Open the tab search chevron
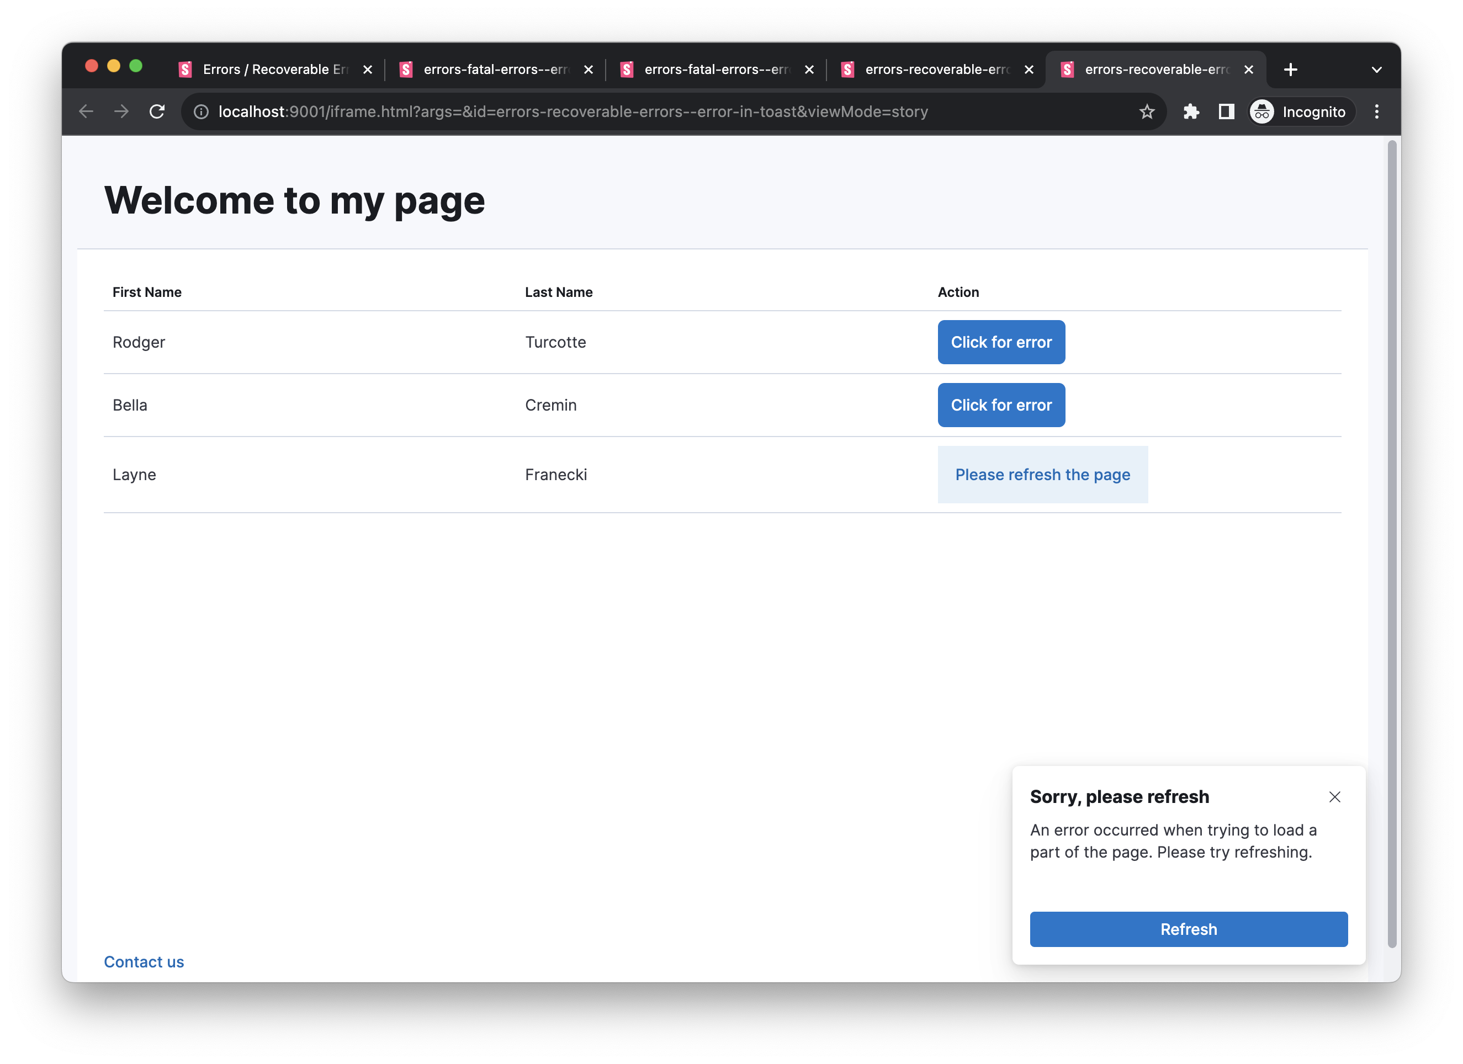Image resolution: width=1463 pixels, height=1064 pixels. (x=1376, y=69)
